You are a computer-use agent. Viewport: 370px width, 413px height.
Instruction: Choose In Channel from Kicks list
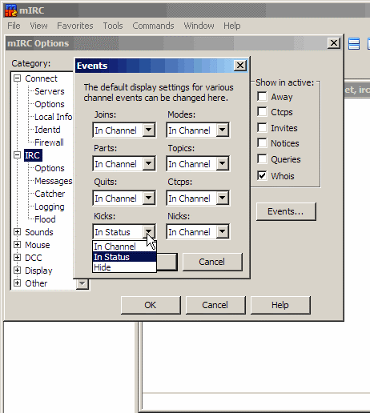[x=124, y=247]
